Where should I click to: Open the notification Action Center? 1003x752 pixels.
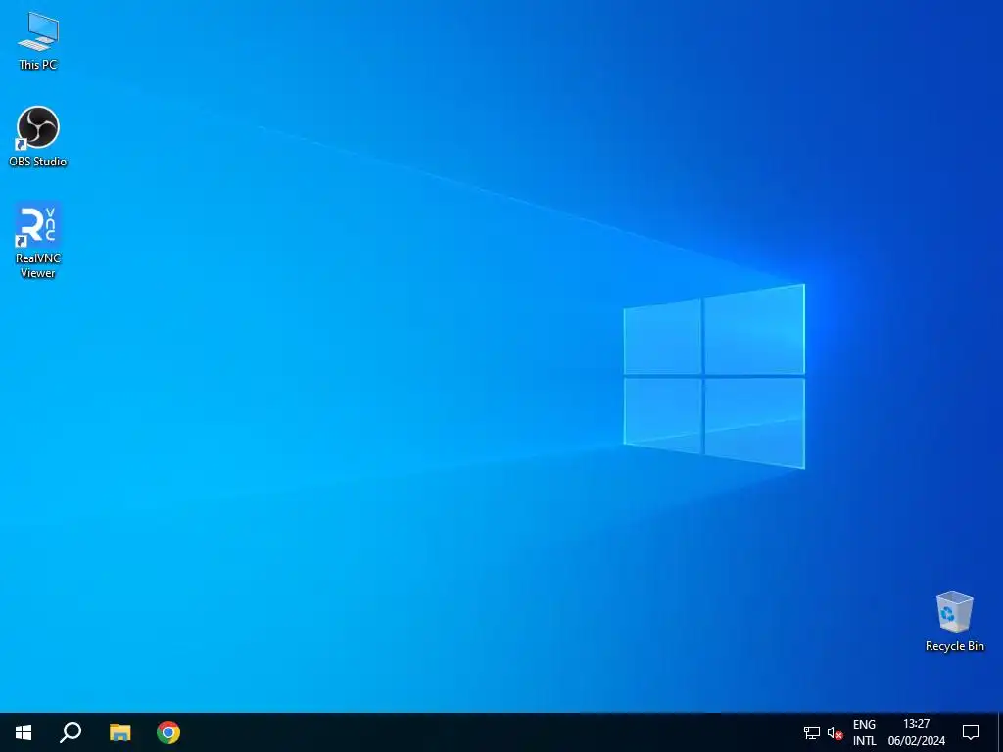coord(971,732)
